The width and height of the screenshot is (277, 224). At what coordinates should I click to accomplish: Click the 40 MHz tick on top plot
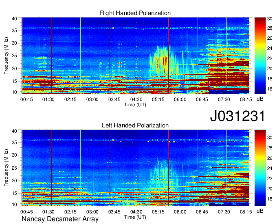click(x=14, y=19)
